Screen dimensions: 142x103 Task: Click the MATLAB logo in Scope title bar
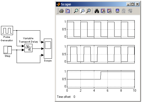(x=58, y=4)
